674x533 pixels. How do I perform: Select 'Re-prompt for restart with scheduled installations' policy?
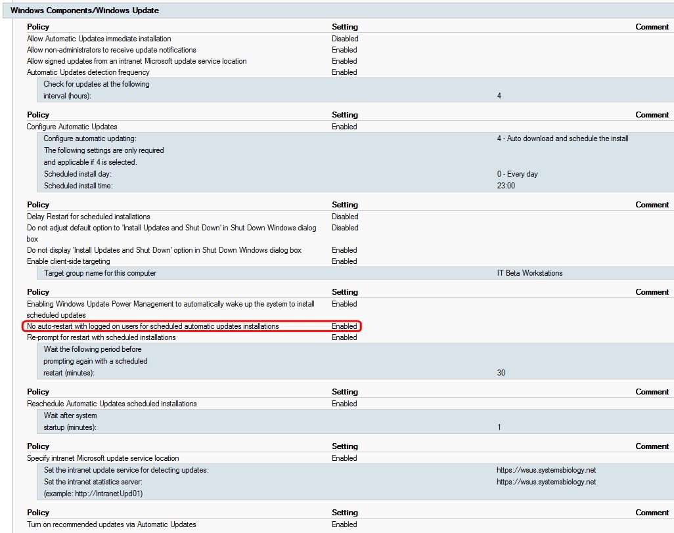101,337
